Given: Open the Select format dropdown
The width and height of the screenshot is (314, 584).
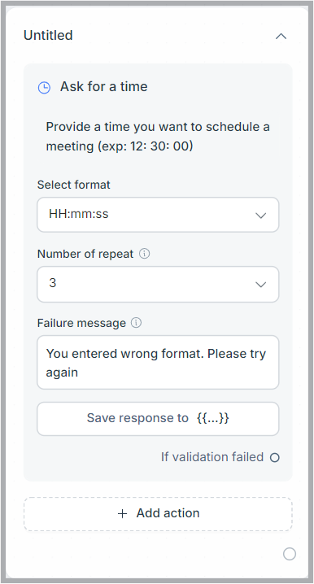Looking at the screenshot, I should tap(158, 215).
